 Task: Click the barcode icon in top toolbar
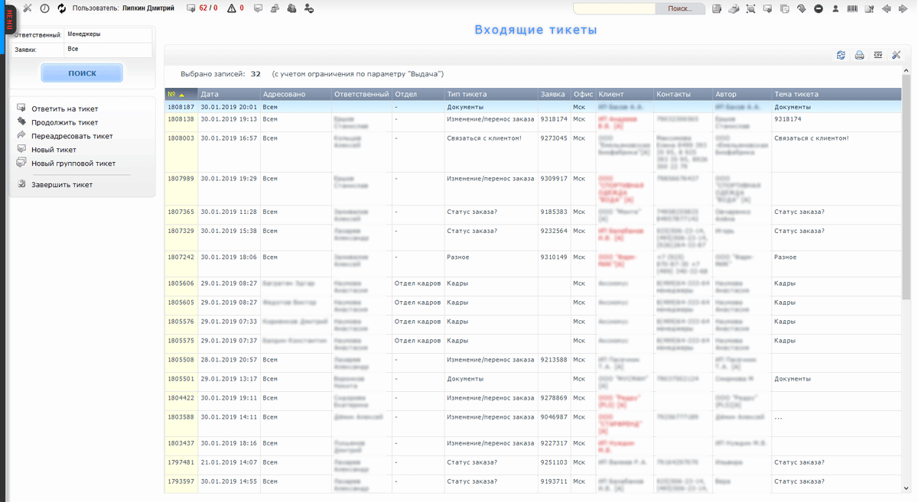[x=852, y=8]
